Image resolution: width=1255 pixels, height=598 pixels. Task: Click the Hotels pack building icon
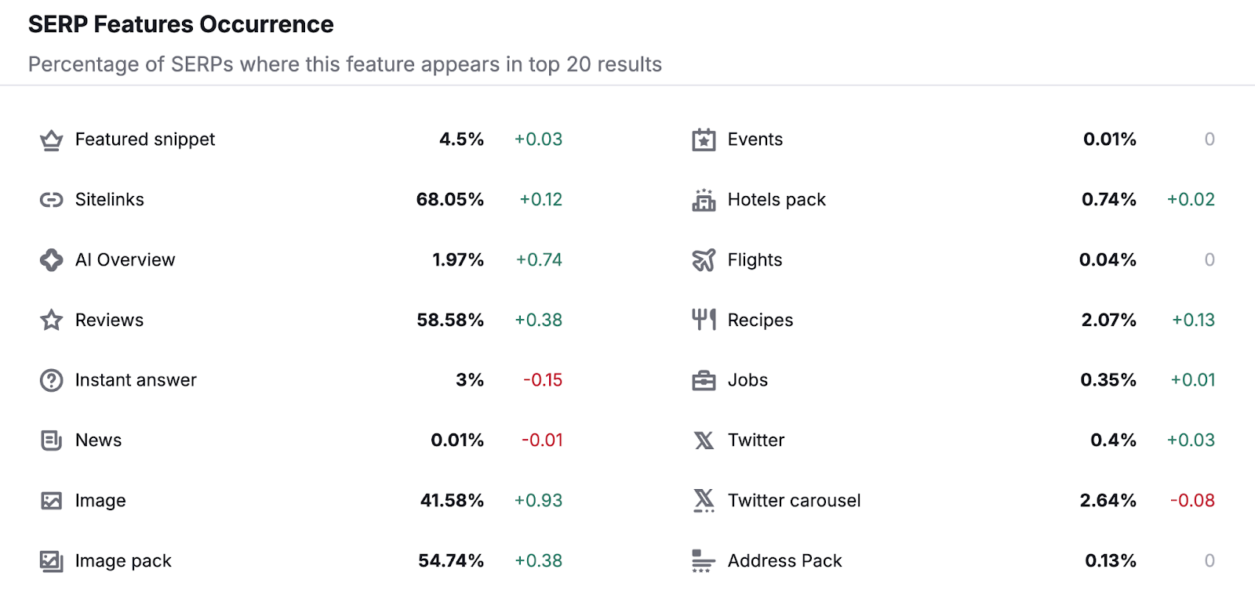click(704, 200)
